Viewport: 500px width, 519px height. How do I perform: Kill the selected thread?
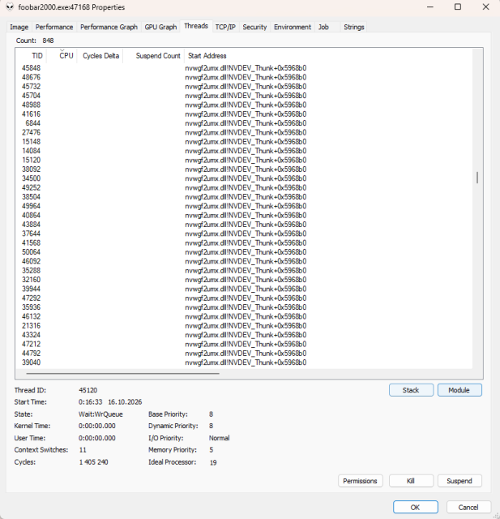click(x=411, y=481)
